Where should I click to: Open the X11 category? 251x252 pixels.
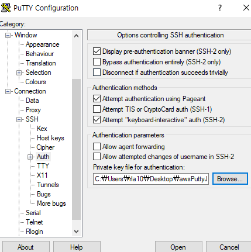click(42, 175)
